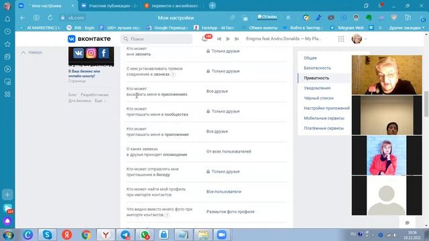The image size is (429, 241).
Task: Click the red jacket participant video thumbnail
Action: click(387, 155)
